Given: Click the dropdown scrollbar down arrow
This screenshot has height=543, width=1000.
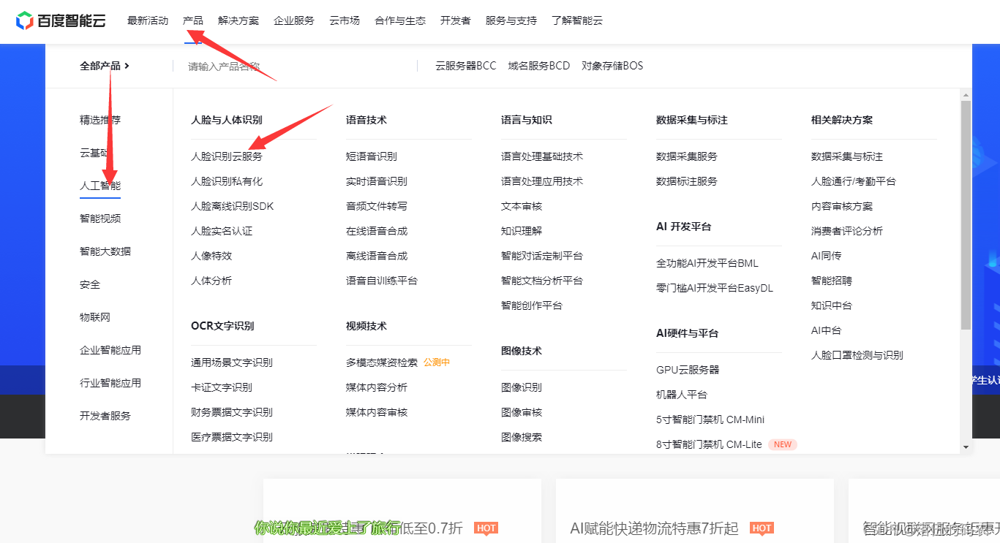Looking at the screenshot, I should (966, 447).
